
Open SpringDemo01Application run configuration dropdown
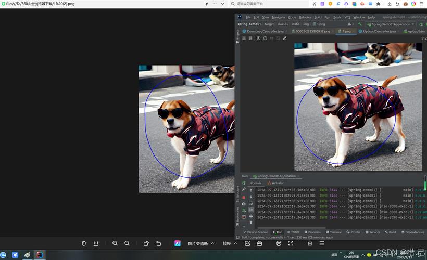[x=391, y=24]
